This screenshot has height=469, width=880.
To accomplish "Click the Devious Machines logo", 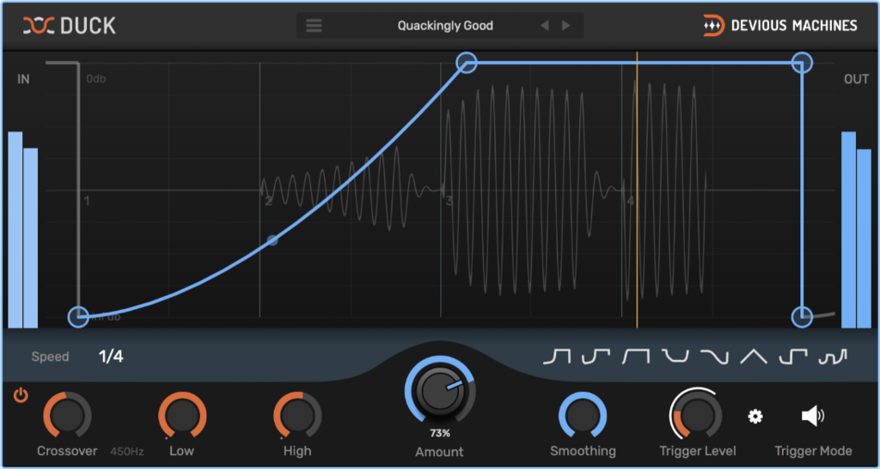I will tap(780, 25).
